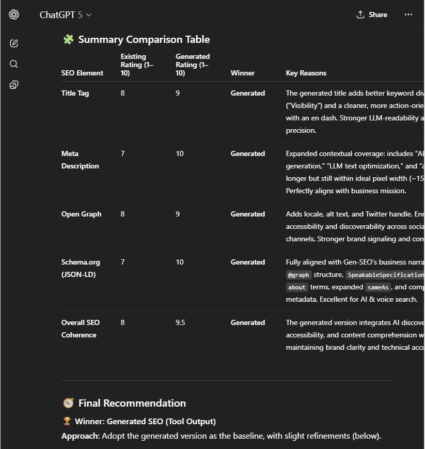
Task: Select the Final Recommendation heading
Action: [131, 403]
